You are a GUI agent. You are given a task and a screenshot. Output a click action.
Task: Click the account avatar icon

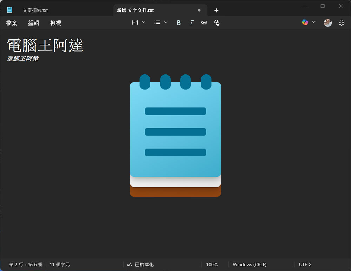click(327, 22)
